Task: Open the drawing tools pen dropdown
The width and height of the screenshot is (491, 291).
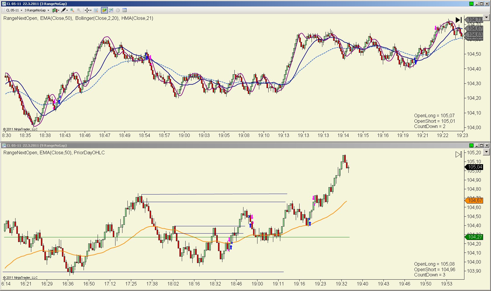Action: click(x=65, y=10)
